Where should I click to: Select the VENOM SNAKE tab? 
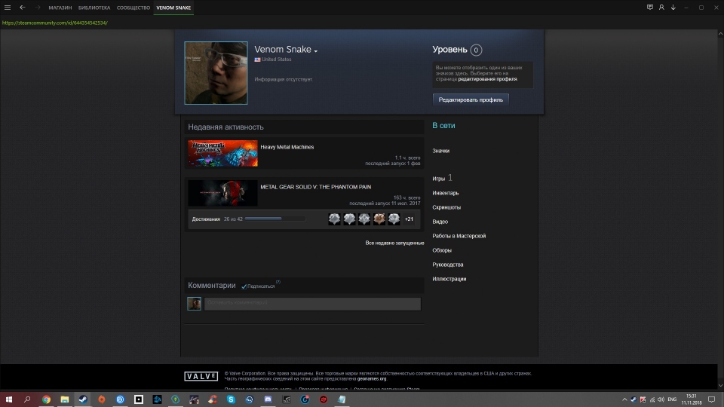tap(173, 8)
